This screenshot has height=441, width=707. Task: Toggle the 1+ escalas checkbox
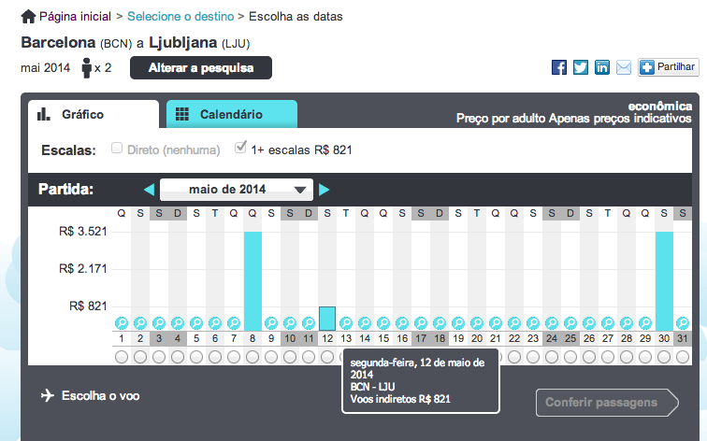[240, 148]
